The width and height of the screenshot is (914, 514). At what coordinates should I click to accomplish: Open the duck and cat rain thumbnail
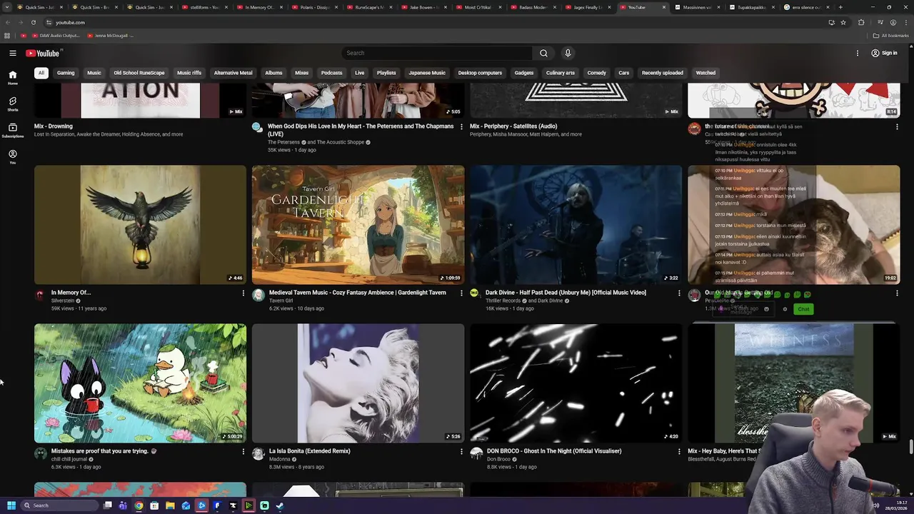pyautogui.click(x=140, y=383)
